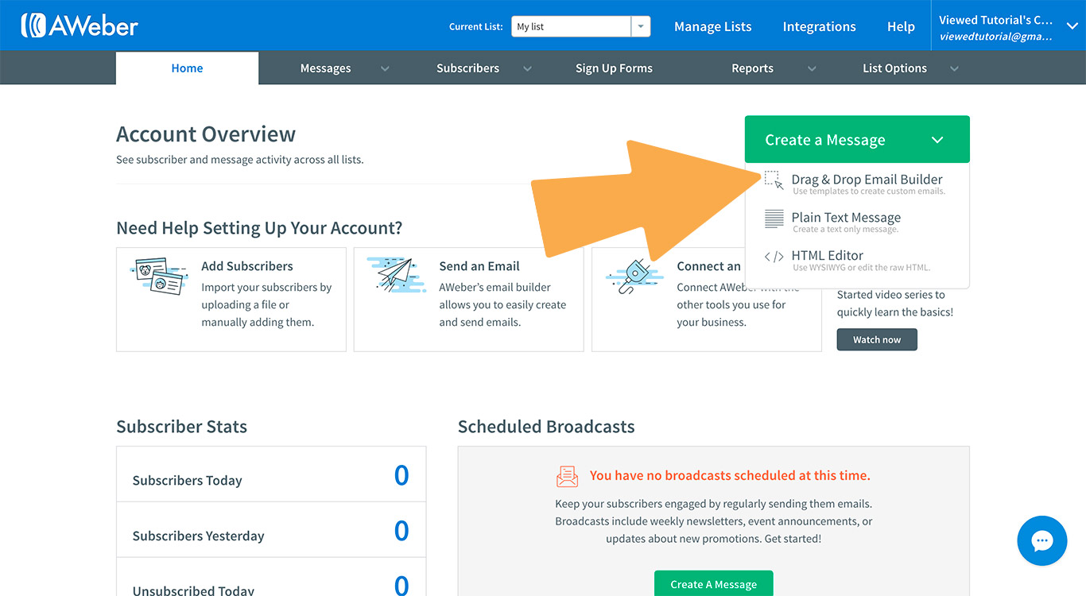Click the Subscribers Today label
Screen dimensions: 1086x596
tap(187, 480)
